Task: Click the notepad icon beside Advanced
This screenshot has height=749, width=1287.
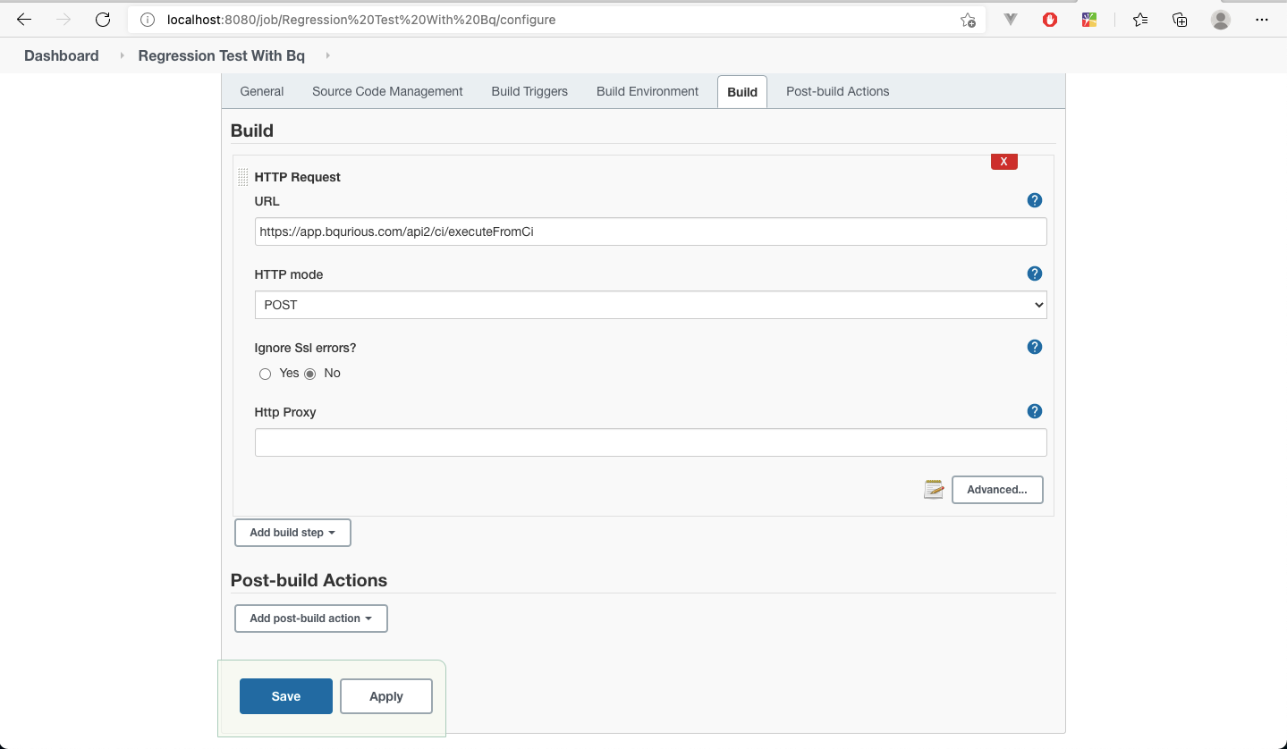Action: (934, 489)
